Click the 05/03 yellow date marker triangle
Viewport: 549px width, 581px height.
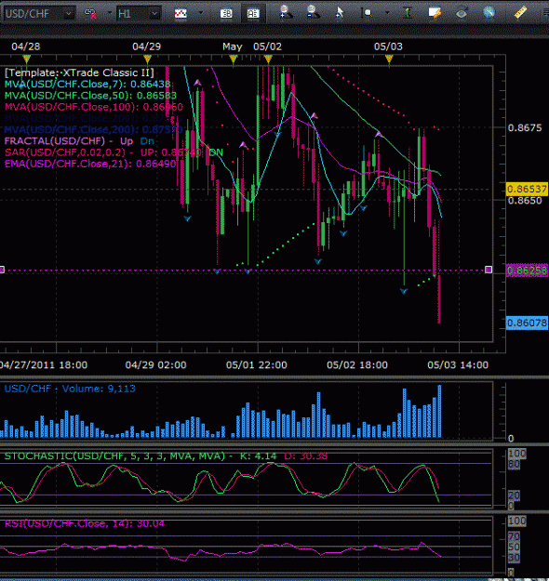point(389,59)
